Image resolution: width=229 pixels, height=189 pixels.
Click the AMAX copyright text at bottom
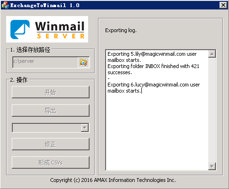tap(113, 180)
